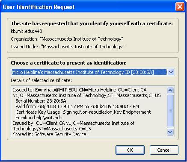Click the Stored in: Software Security Device line
The height and width of the screenshot is (162, 187).
(50, 134)
